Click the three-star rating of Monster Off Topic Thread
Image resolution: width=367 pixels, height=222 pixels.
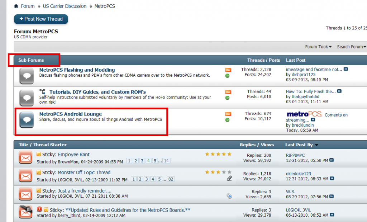click(x=218, y=172)
